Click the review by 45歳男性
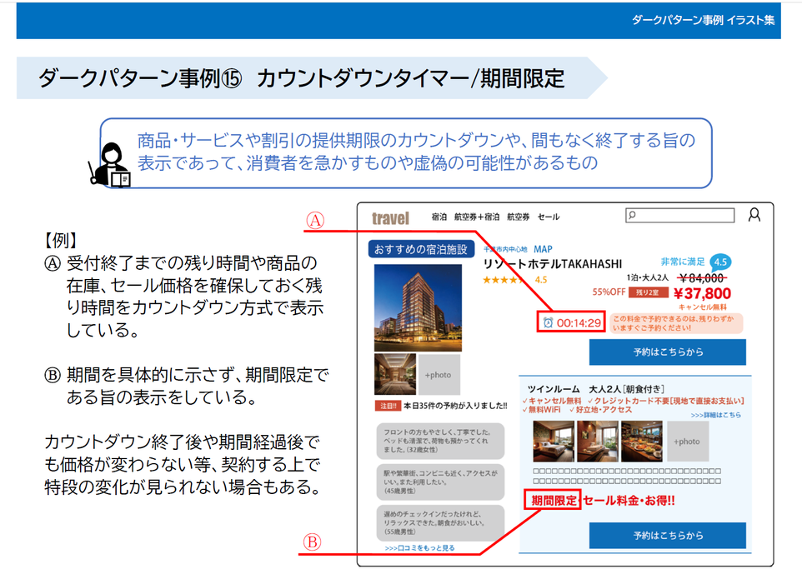 click(x=440, y=482)
